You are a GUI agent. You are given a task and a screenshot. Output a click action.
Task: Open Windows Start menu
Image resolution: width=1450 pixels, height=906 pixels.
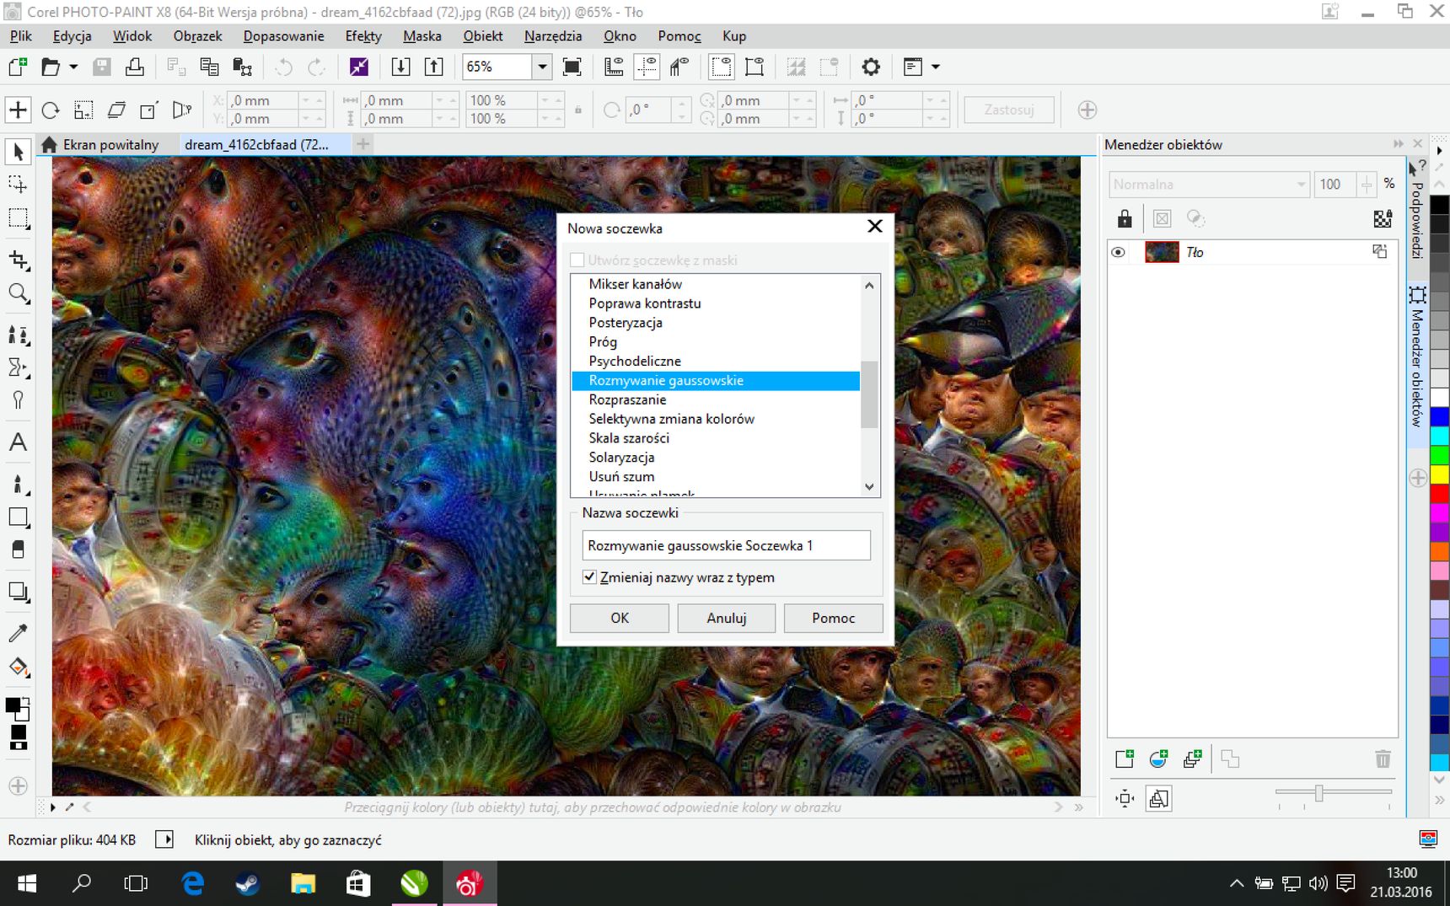27,883
